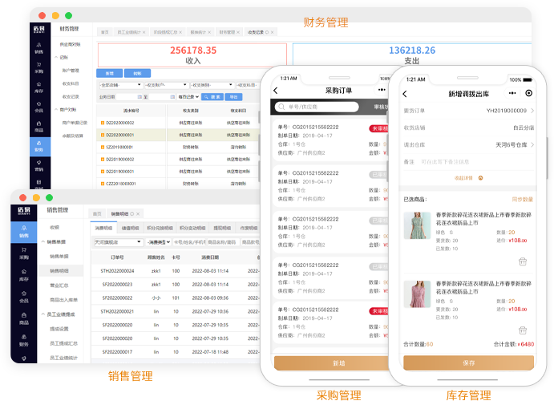Open more menu on 采购订单 phone header
This screenshot has width=554, height=401.
pyautogui.click(x=382, y=90)
